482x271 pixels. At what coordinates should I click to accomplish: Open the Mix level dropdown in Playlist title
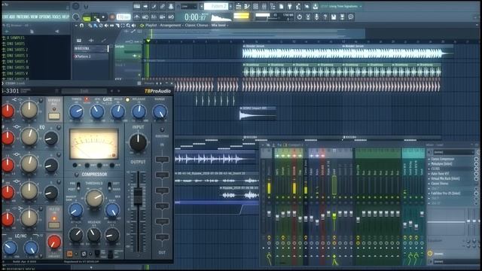[x=220, y=26]
